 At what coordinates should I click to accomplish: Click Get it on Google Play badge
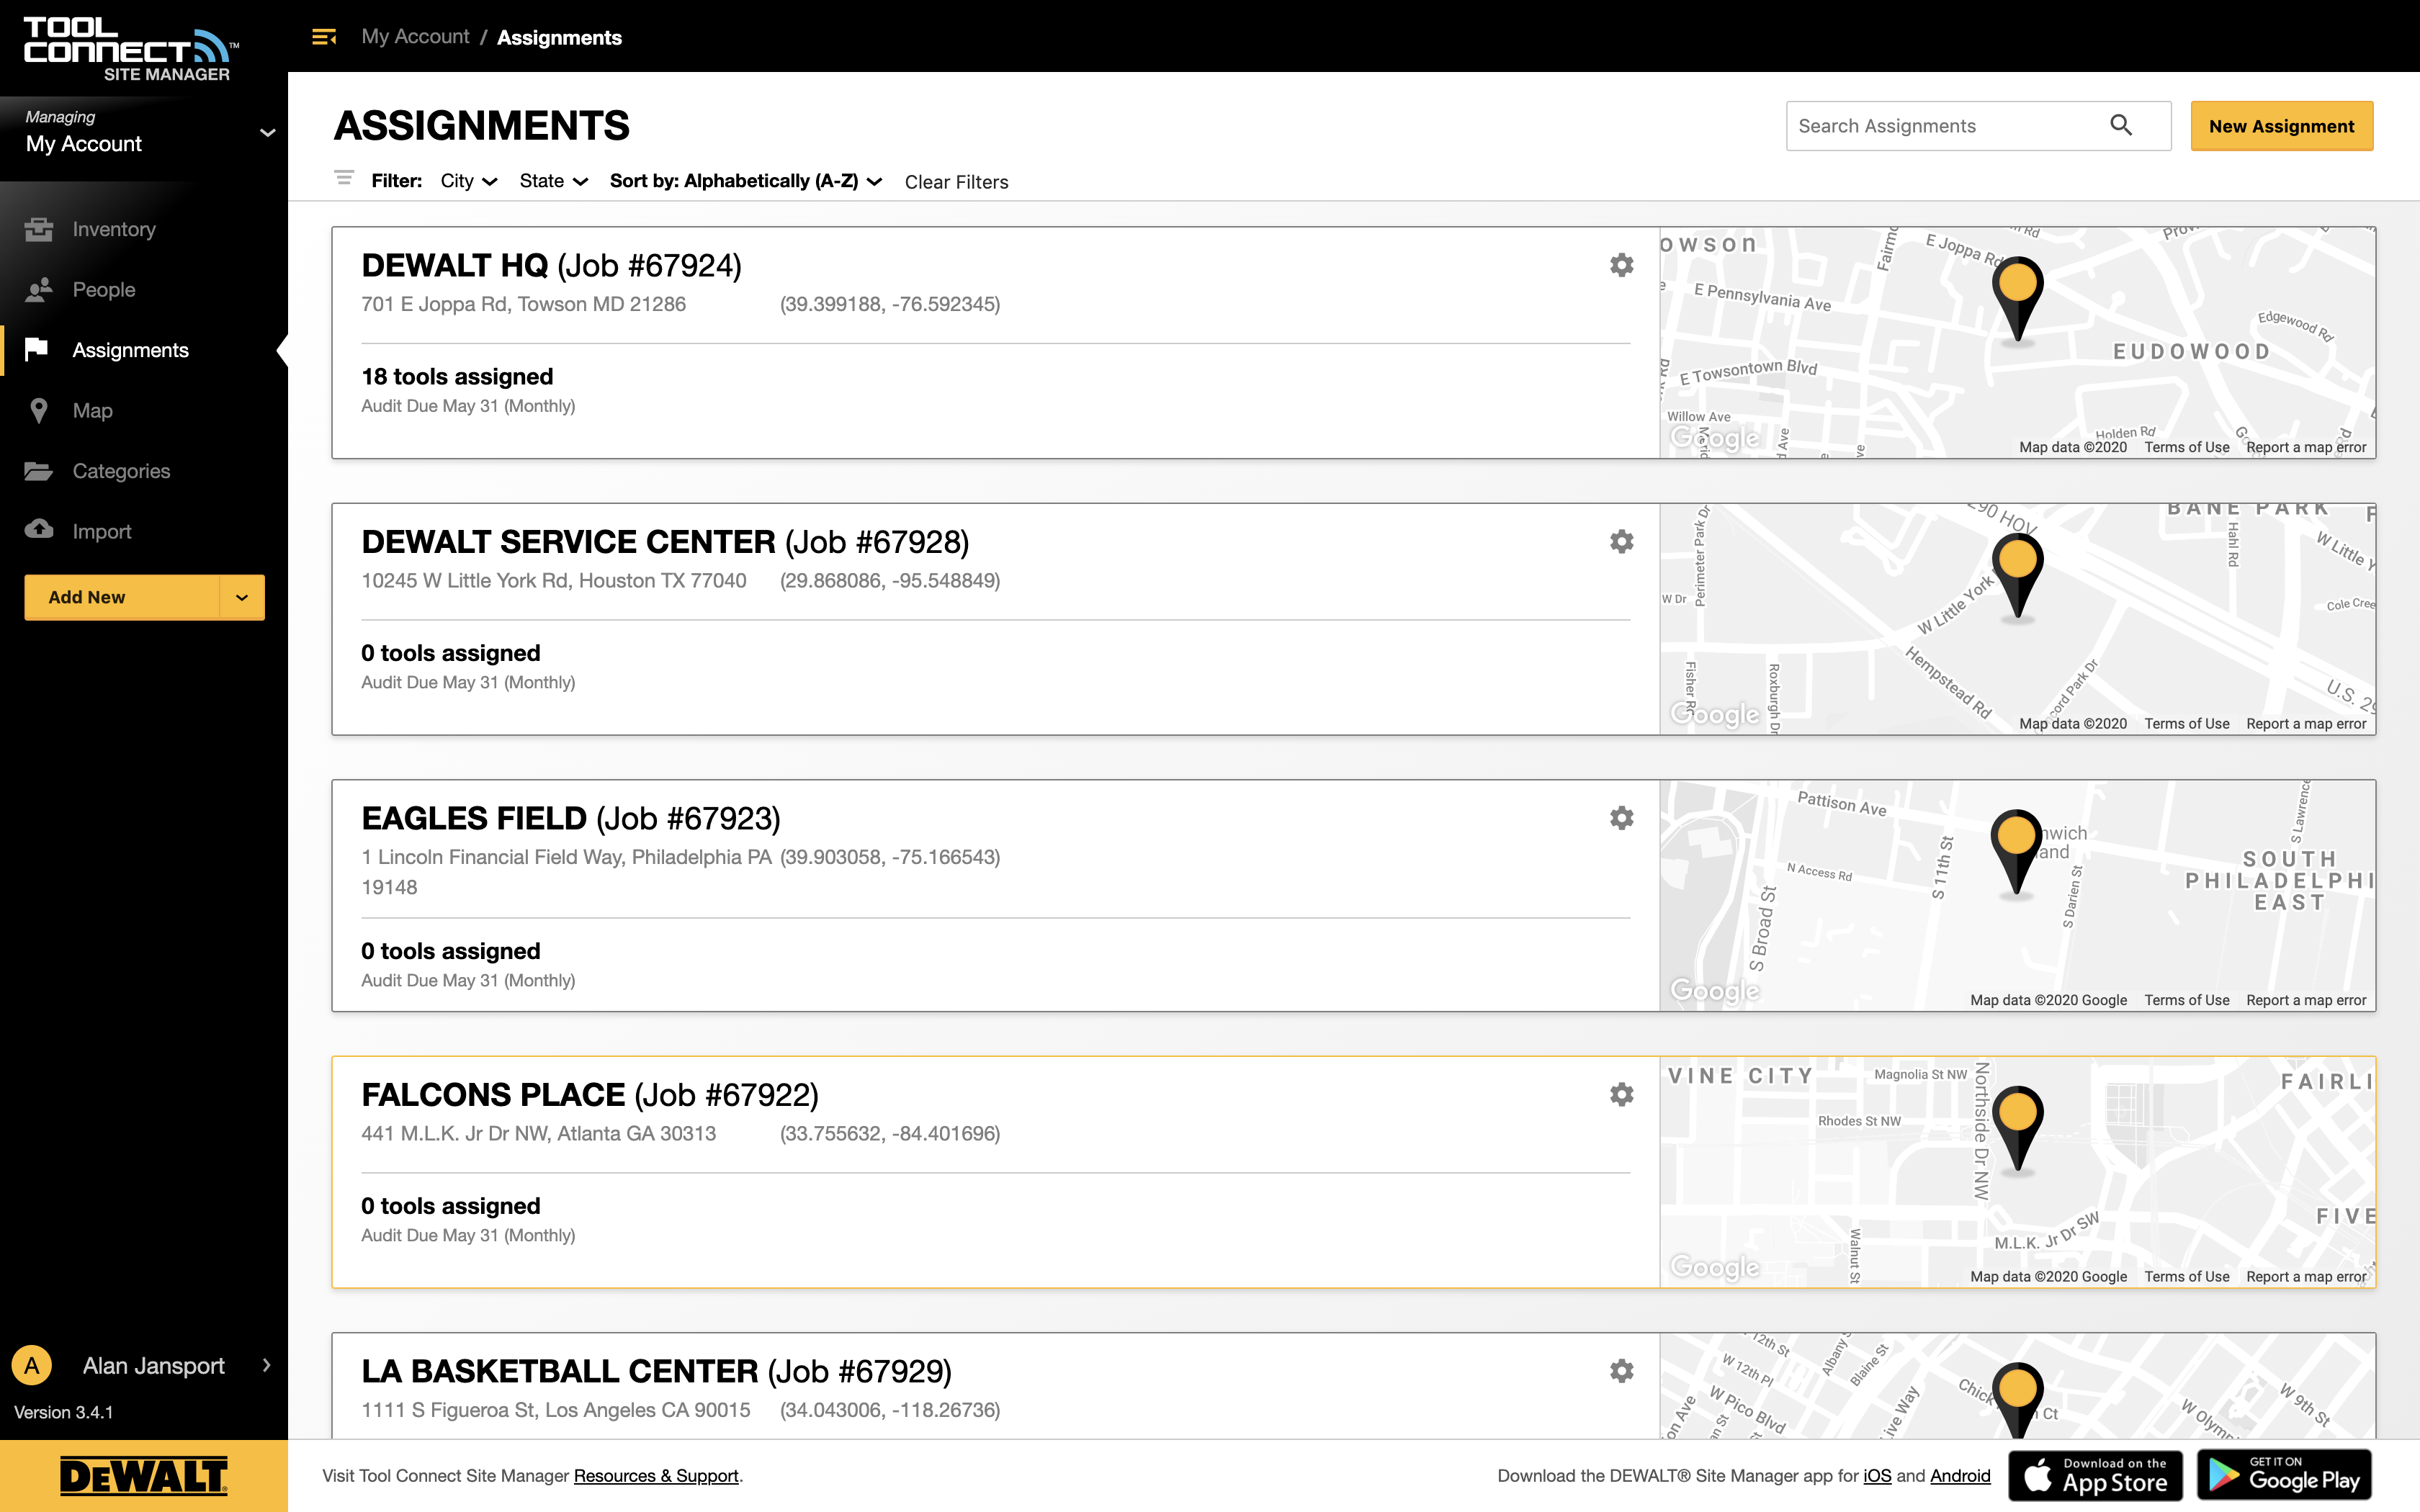click(2285, 1475)
